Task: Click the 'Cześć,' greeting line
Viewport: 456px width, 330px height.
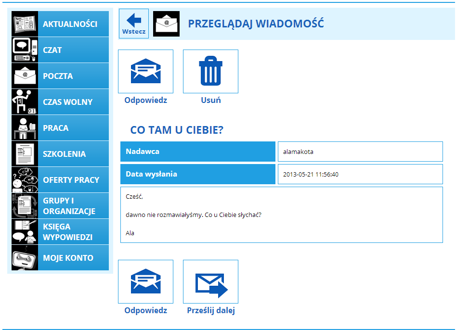Action: [x=134, y=197]
